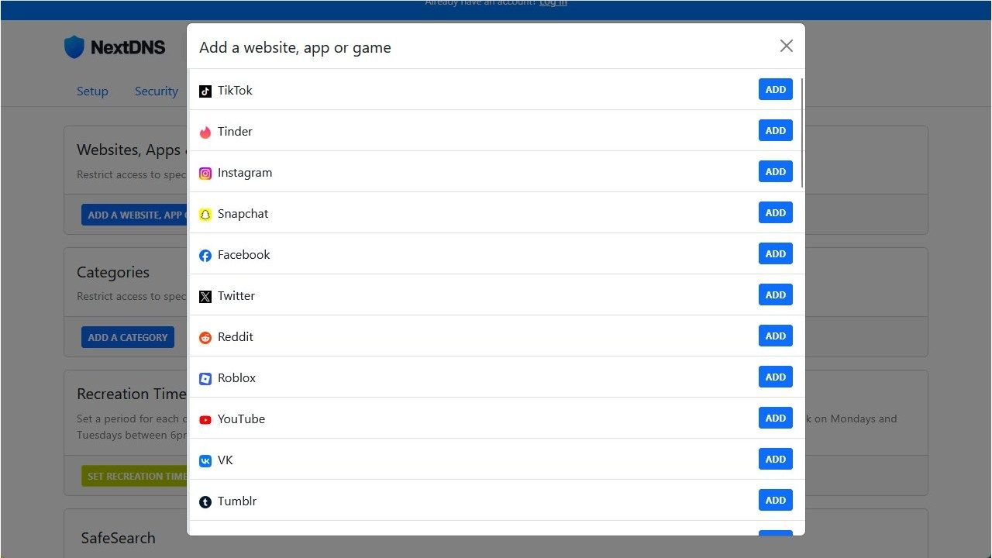Click Add a Website, App button behind dialog
Viewport: 992px width, 558px height.
pos(134,215)
